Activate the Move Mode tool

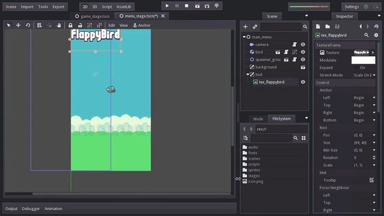click(18, 25)
